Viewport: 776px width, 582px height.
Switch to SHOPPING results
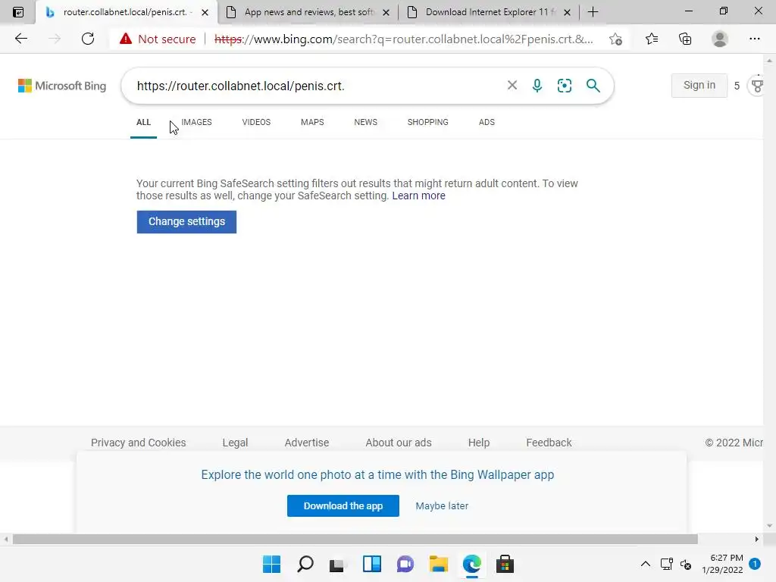(428, 122)
